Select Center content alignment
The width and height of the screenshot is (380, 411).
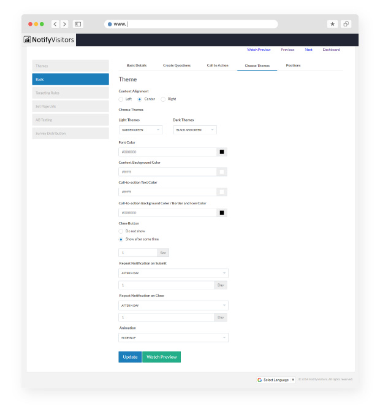point(140,99)
